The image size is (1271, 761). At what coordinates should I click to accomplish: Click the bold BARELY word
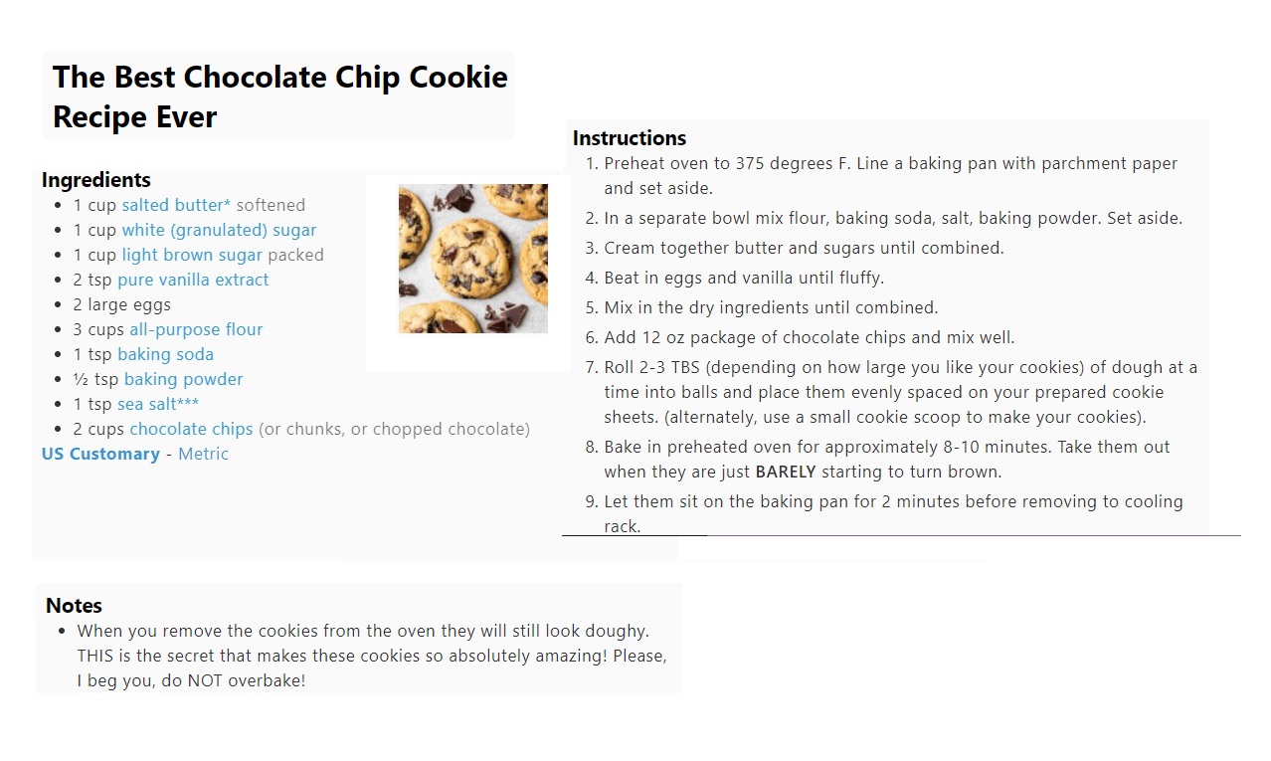coord(786,472)
